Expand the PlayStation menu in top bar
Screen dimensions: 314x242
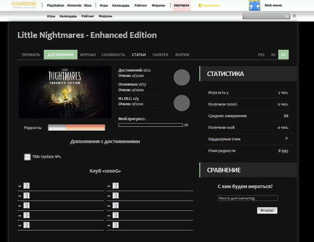pyautogui.click(x=56, y=5)
